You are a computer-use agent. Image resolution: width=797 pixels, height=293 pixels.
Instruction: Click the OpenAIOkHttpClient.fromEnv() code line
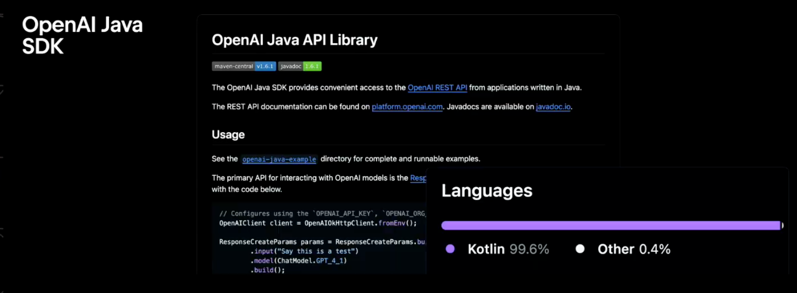click(318, 223)
